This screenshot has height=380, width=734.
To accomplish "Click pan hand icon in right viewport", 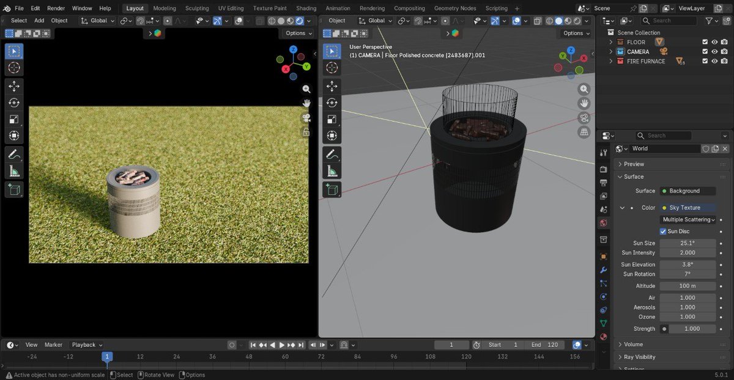I will [x=584, y=103].
